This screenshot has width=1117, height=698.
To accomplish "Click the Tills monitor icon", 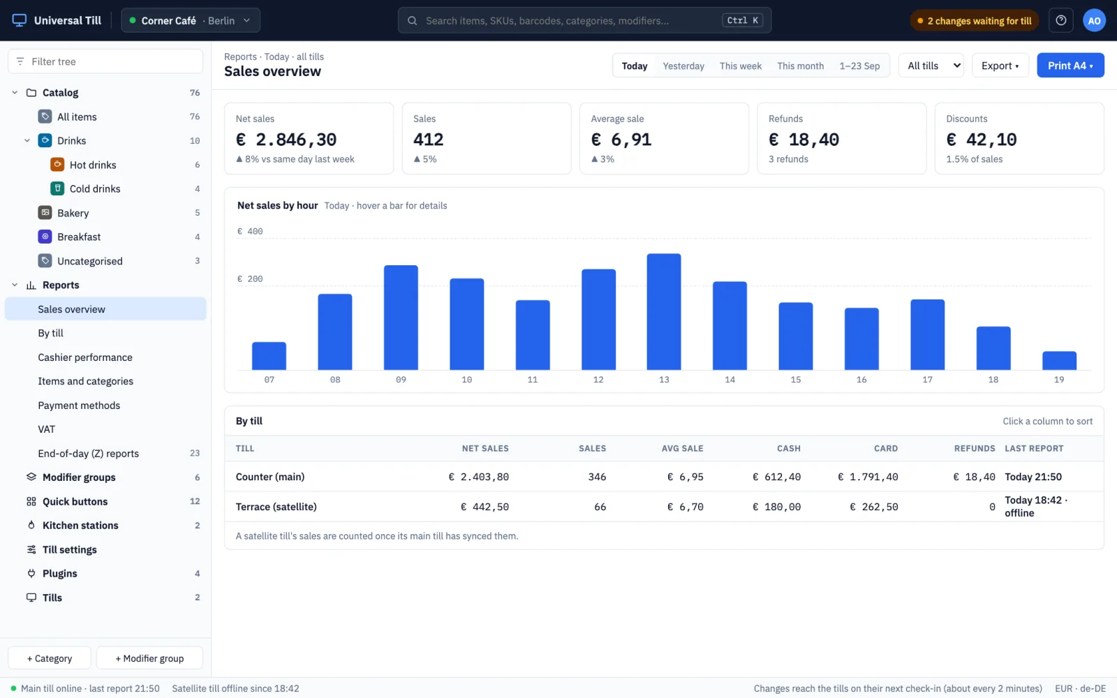I will point(31,597).
